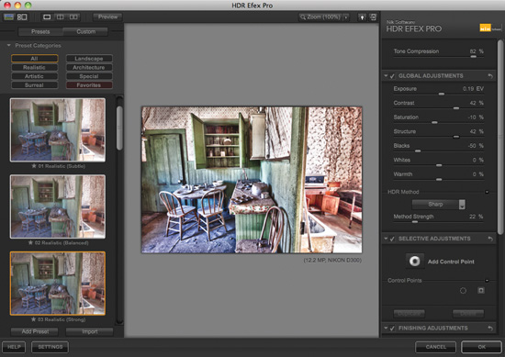Click the Nik Software logo badge
Viewport: 505px width, 357px height.
tap(489, 28)
